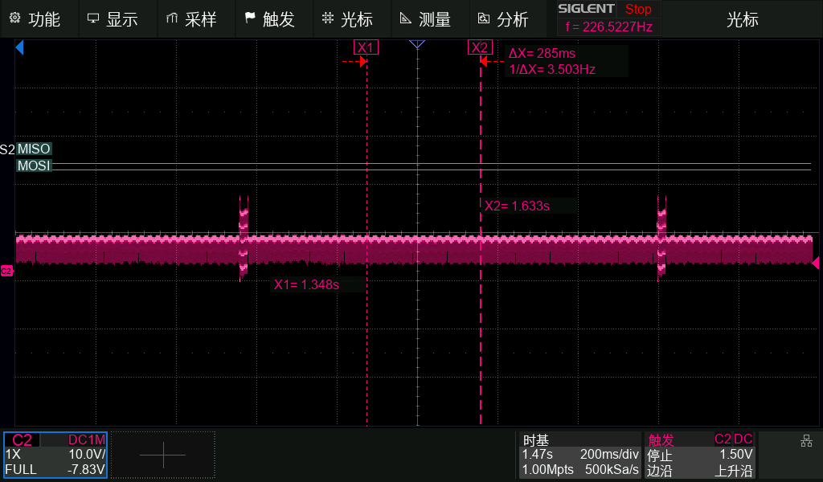Click the SIGLENT logo

click(x=586, y=9)
